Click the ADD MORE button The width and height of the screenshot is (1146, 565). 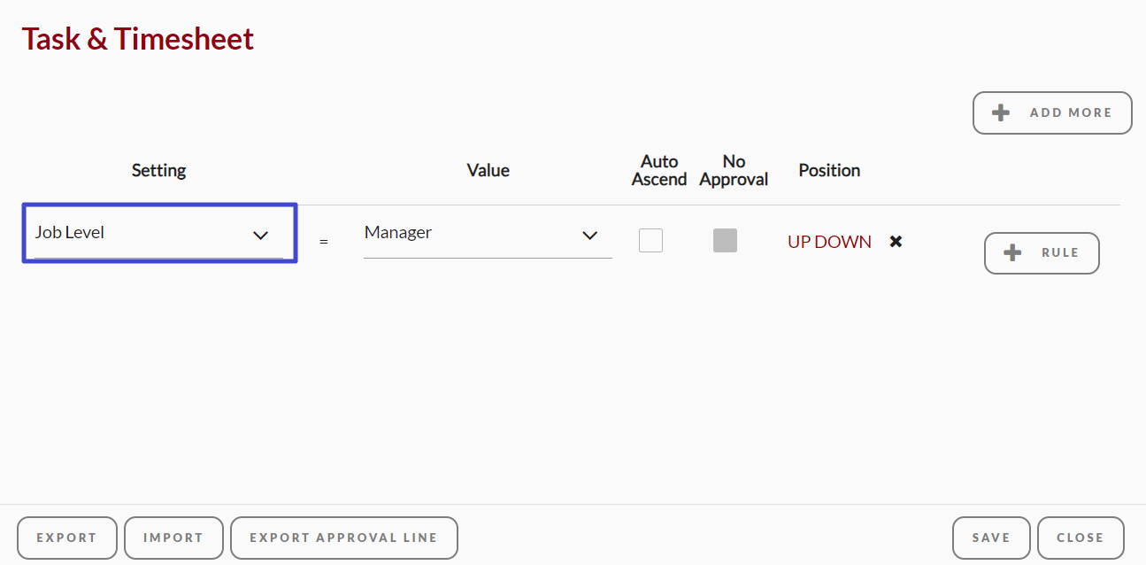1052,112
